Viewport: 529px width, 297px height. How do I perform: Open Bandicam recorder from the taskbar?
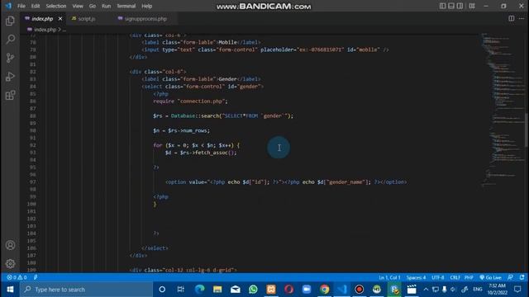click(x=360, y=290)
